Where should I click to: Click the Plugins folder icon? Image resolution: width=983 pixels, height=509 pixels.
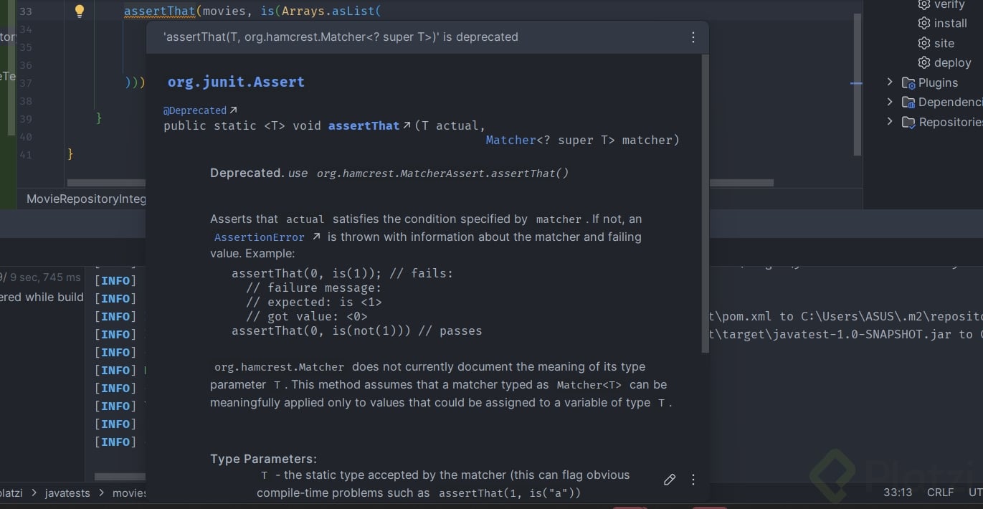pos(908,82)
